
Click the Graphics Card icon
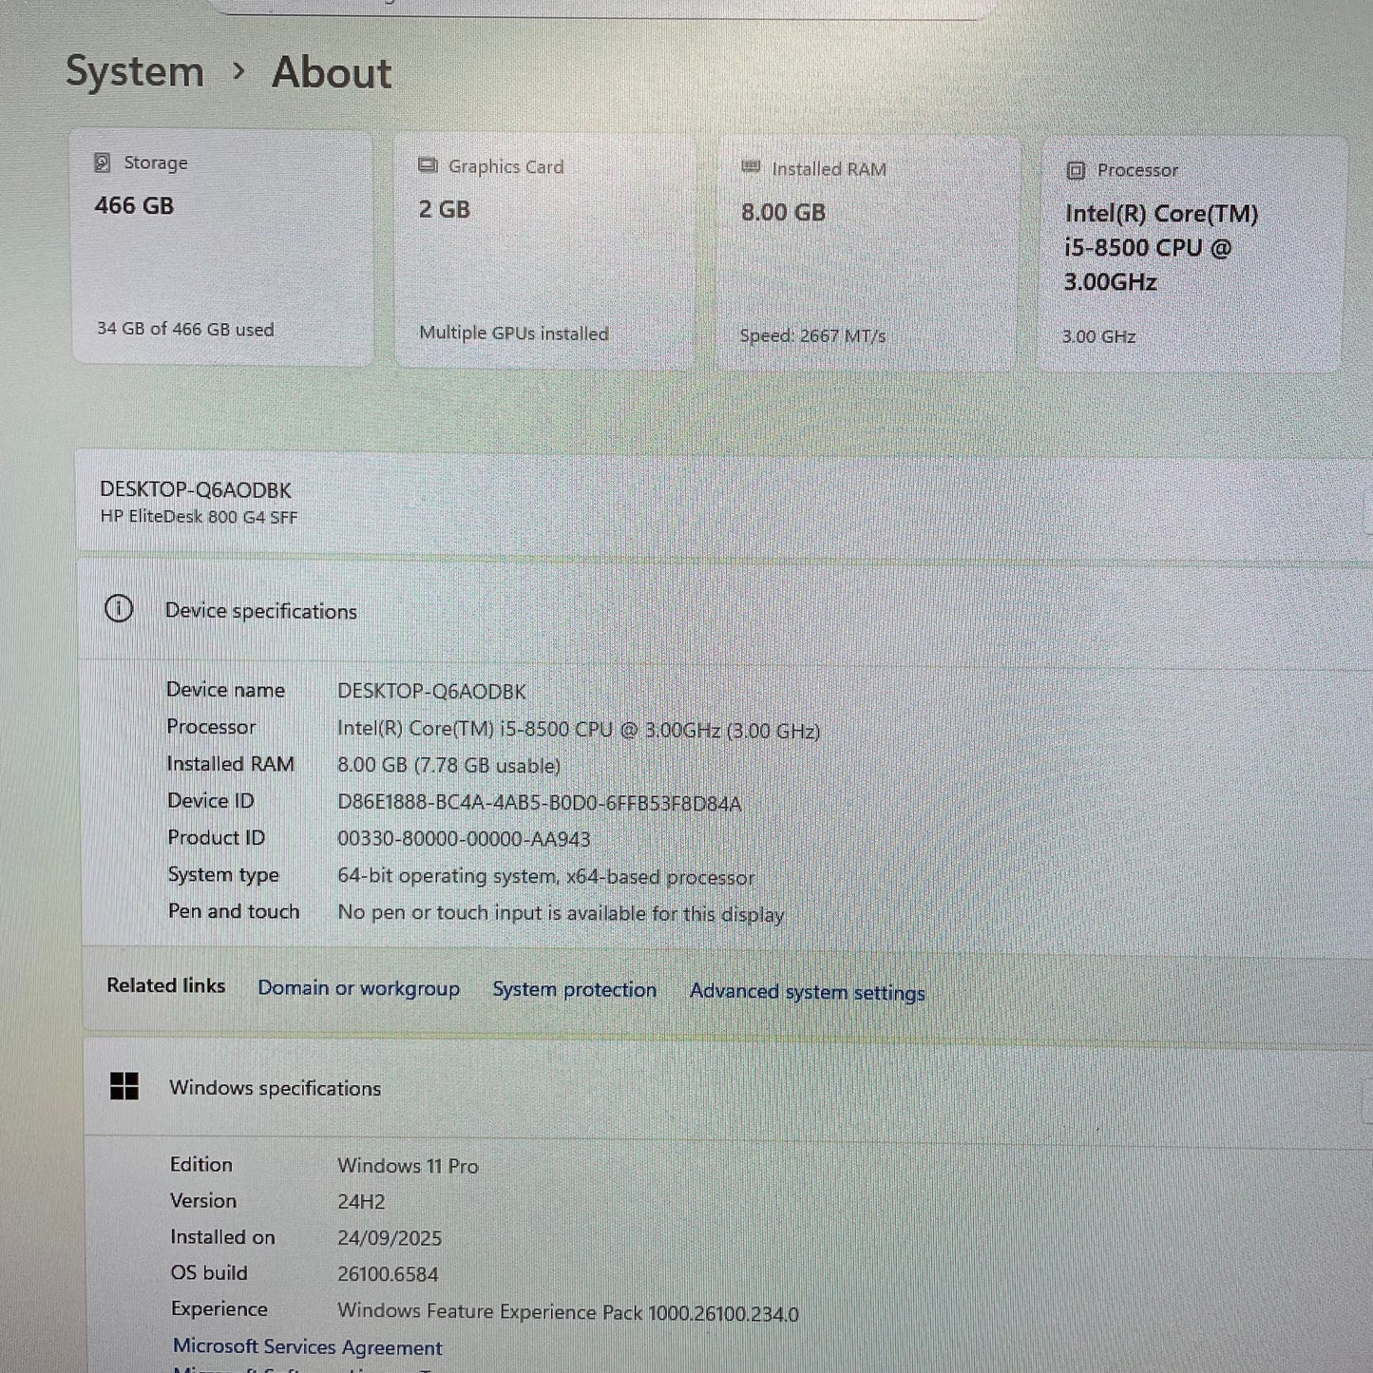428,166
